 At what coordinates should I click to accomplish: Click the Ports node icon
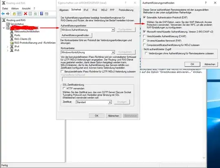tap(12, 35)
